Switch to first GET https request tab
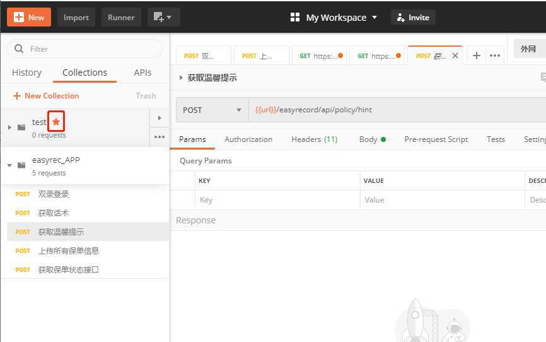This screenshot has height=342, width=546. coord(319,56)
